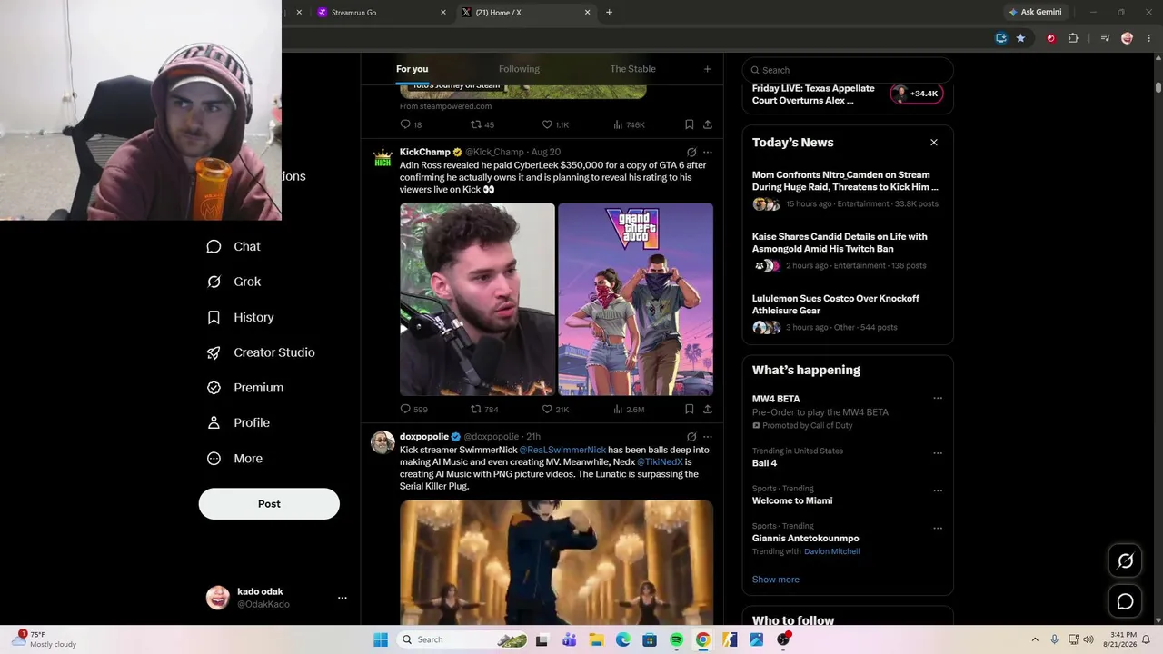Switch to The Stable tab
Viewport: 1163px width, 654px height.
632,69
